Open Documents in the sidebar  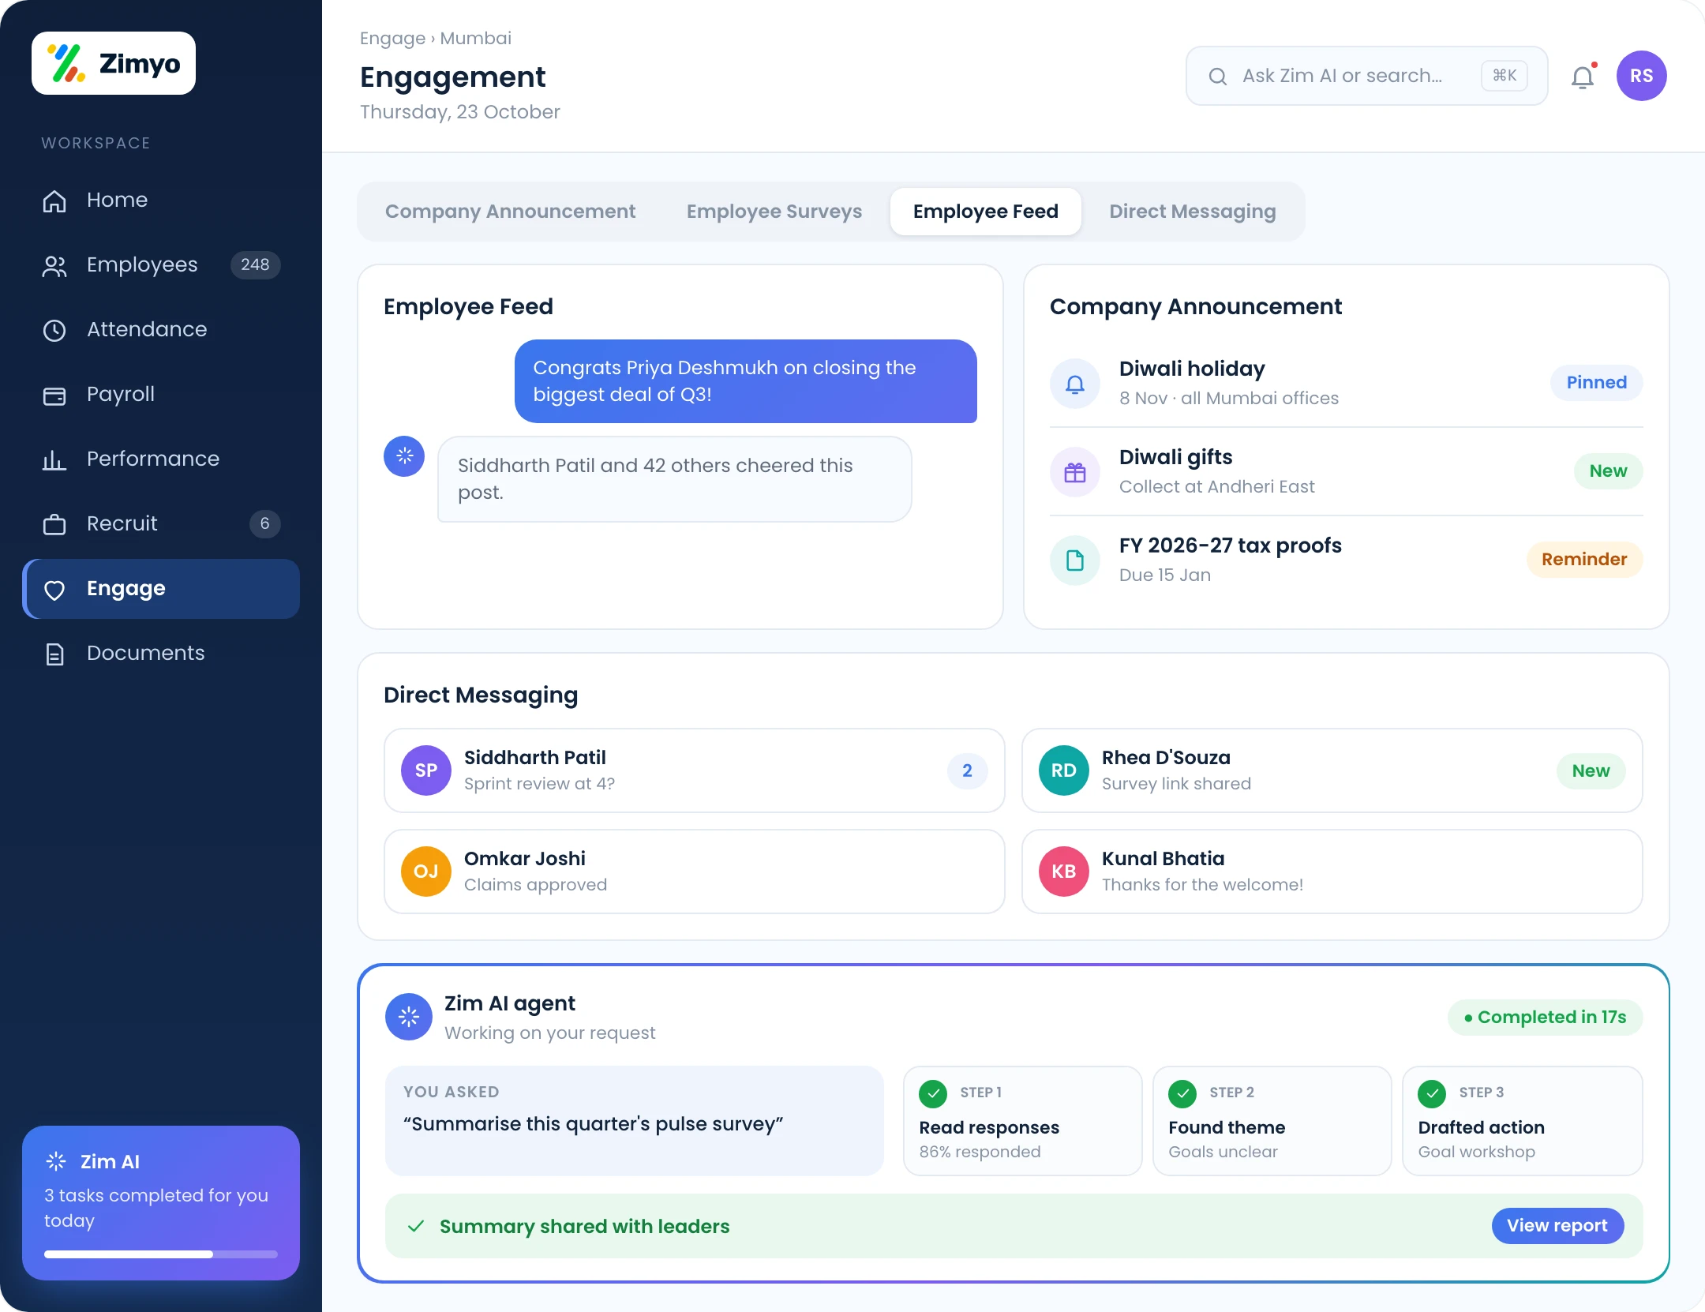point(161,654)
